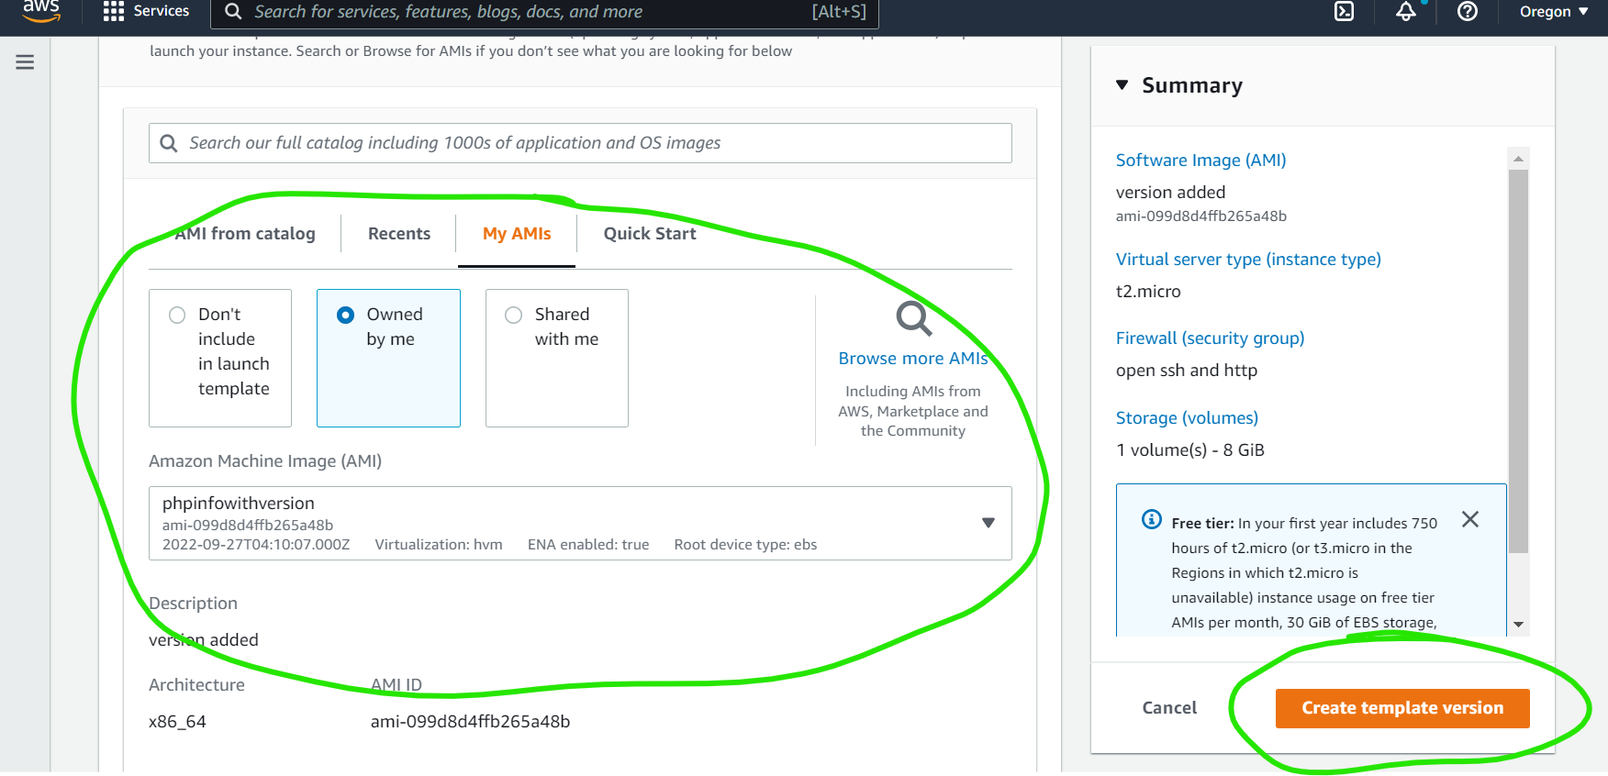This screenshot has width=1608, height=776.
Task: Dismiss the Free tier info box
Action: [1469, 519]
